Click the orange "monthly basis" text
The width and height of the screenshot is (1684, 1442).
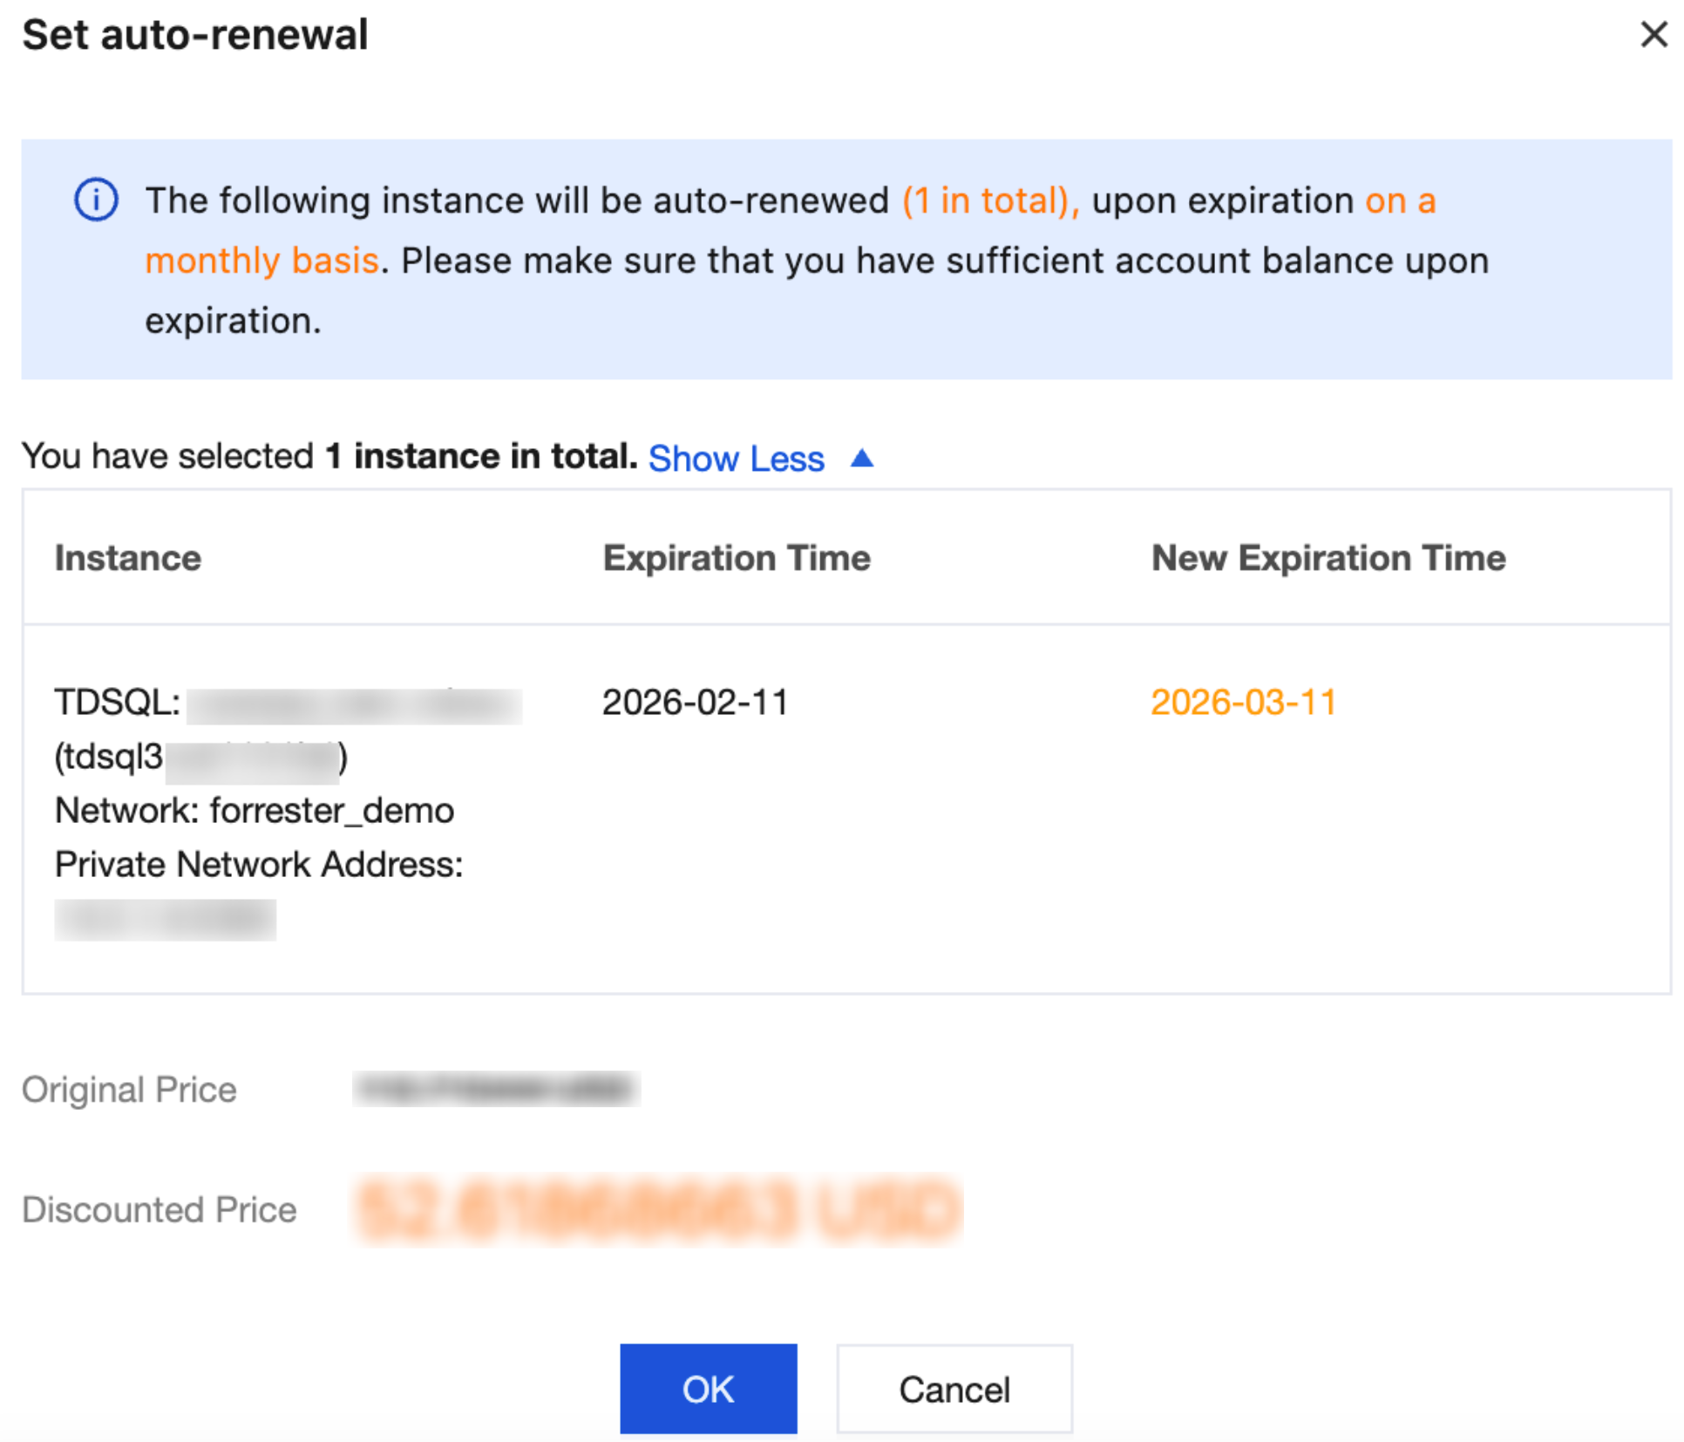261,261
